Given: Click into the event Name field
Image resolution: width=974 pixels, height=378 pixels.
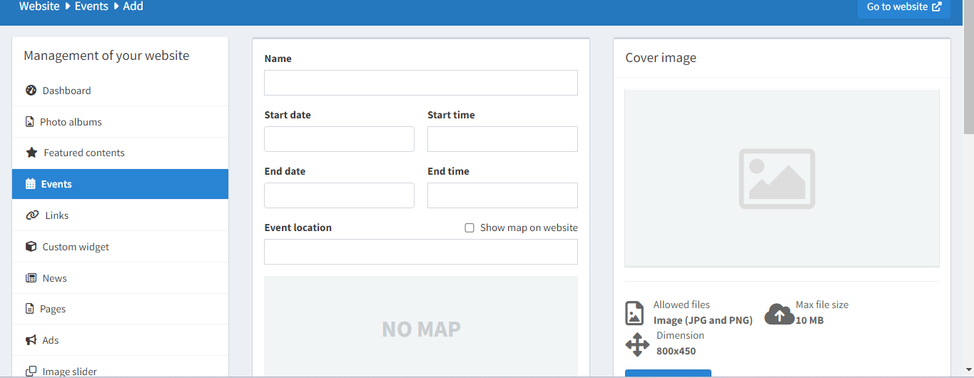Looking at the screenshot, I should [x=420, y=83].
